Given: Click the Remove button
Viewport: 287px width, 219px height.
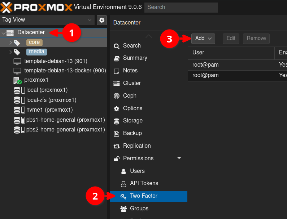Looking at the screenshot, I should 256,39.
